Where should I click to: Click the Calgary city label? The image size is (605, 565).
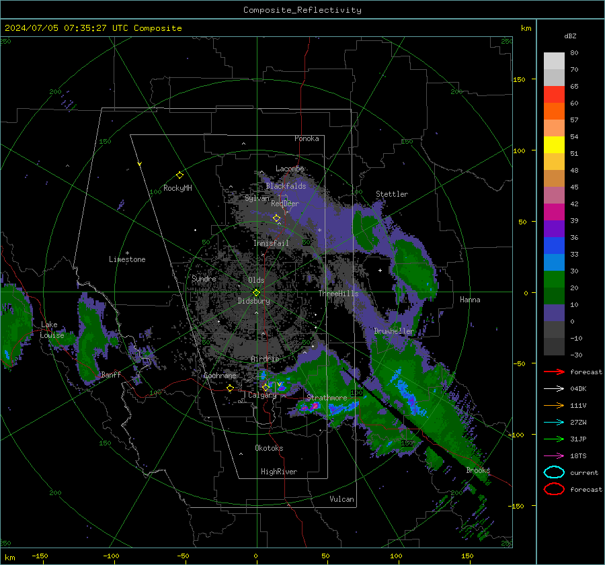(x=262, y=395)
